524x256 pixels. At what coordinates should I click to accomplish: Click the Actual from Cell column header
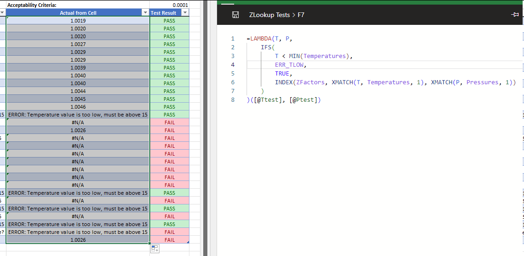point(77,13)
